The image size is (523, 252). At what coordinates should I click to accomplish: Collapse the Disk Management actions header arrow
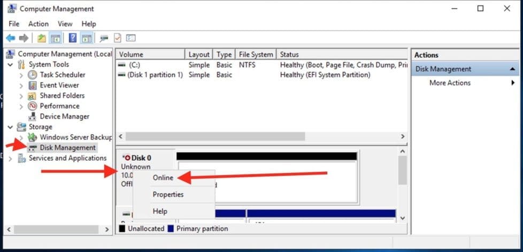[x=513, y=69]
